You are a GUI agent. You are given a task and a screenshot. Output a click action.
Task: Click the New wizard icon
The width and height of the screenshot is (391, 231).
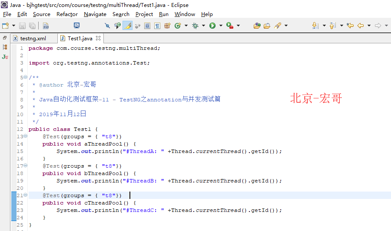click(x=5, y=26)
